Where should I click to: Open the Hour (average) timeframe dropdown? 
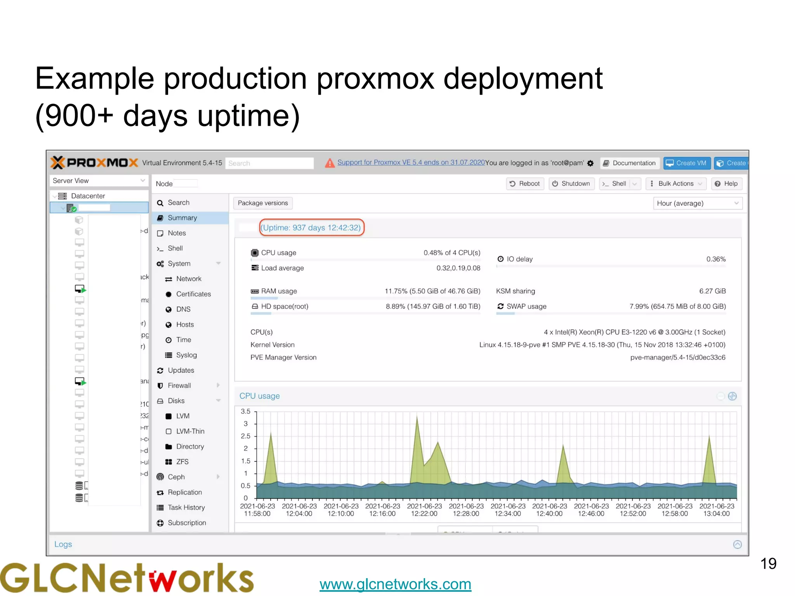pos(697,203)
